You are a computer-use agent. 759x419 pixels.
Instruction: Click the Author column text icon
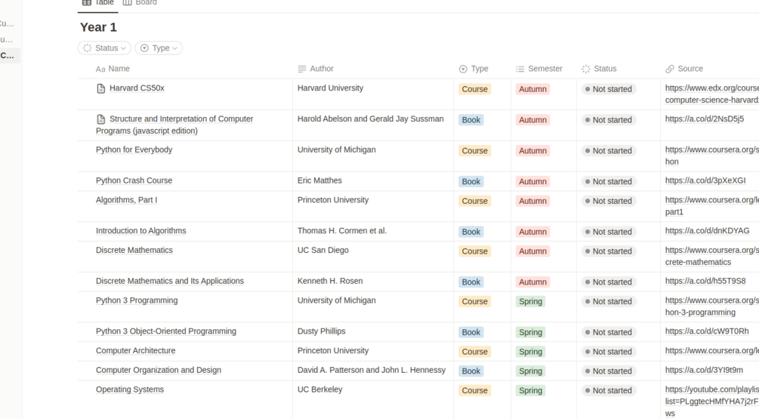302,69
